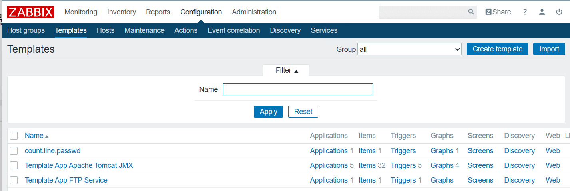Screen dimensions: 570x191
Task: Open Triggers for Apache Tomcat JMX template
Action: [403, 165]
